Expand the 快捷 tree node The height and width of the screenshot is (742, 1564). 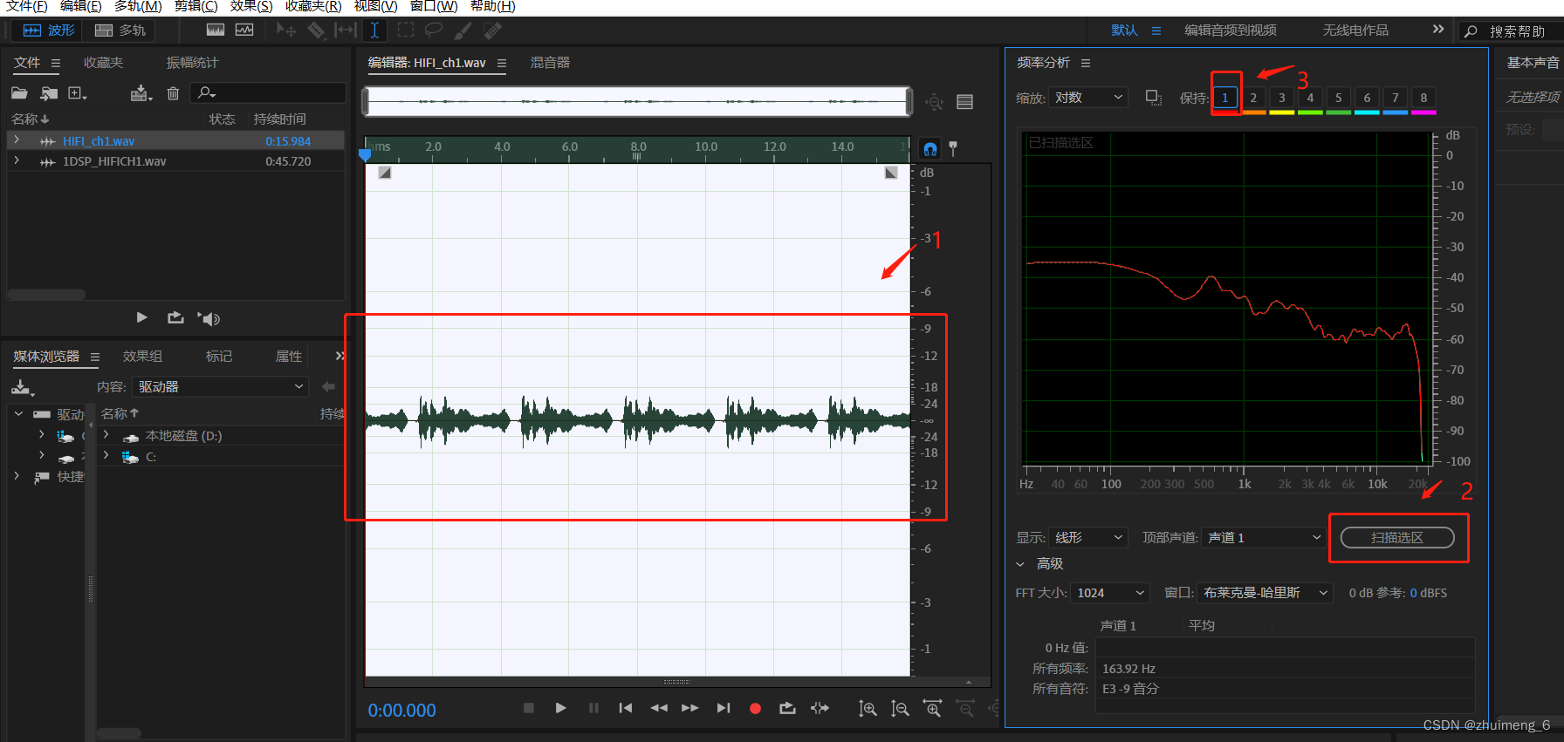click(17, 476)
